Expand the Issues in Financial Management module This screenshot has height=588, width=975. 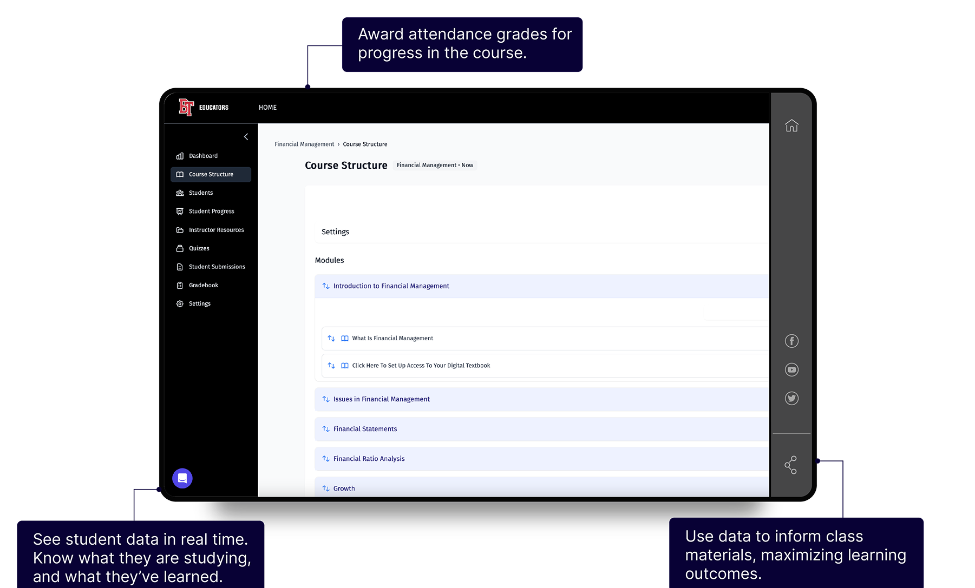click(x=381, y=399)
